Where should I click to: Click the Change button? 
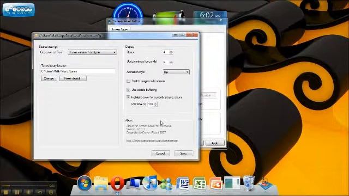49,78
